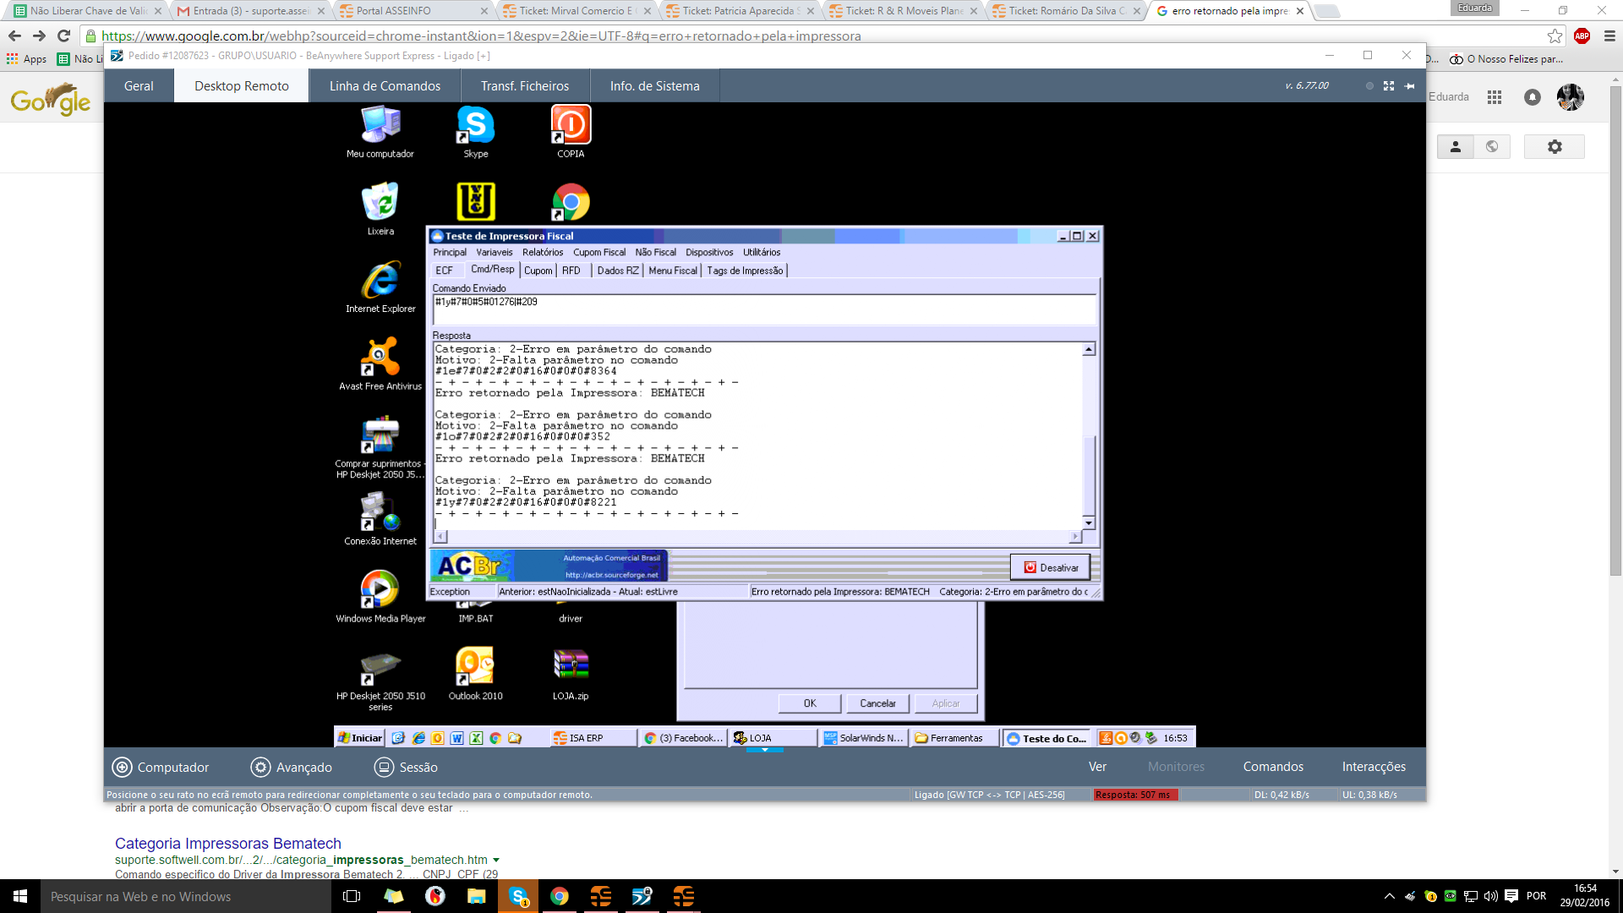Click in the Comando Enviado text field
Screen dimensions: 1623x913
click(764, 309)
